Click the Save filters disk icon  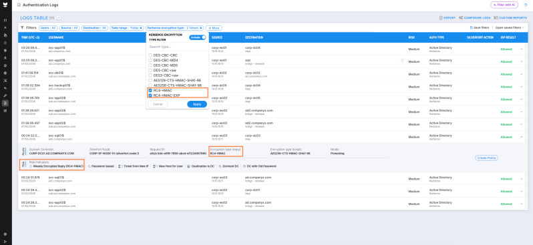click(x=471, y=28)
